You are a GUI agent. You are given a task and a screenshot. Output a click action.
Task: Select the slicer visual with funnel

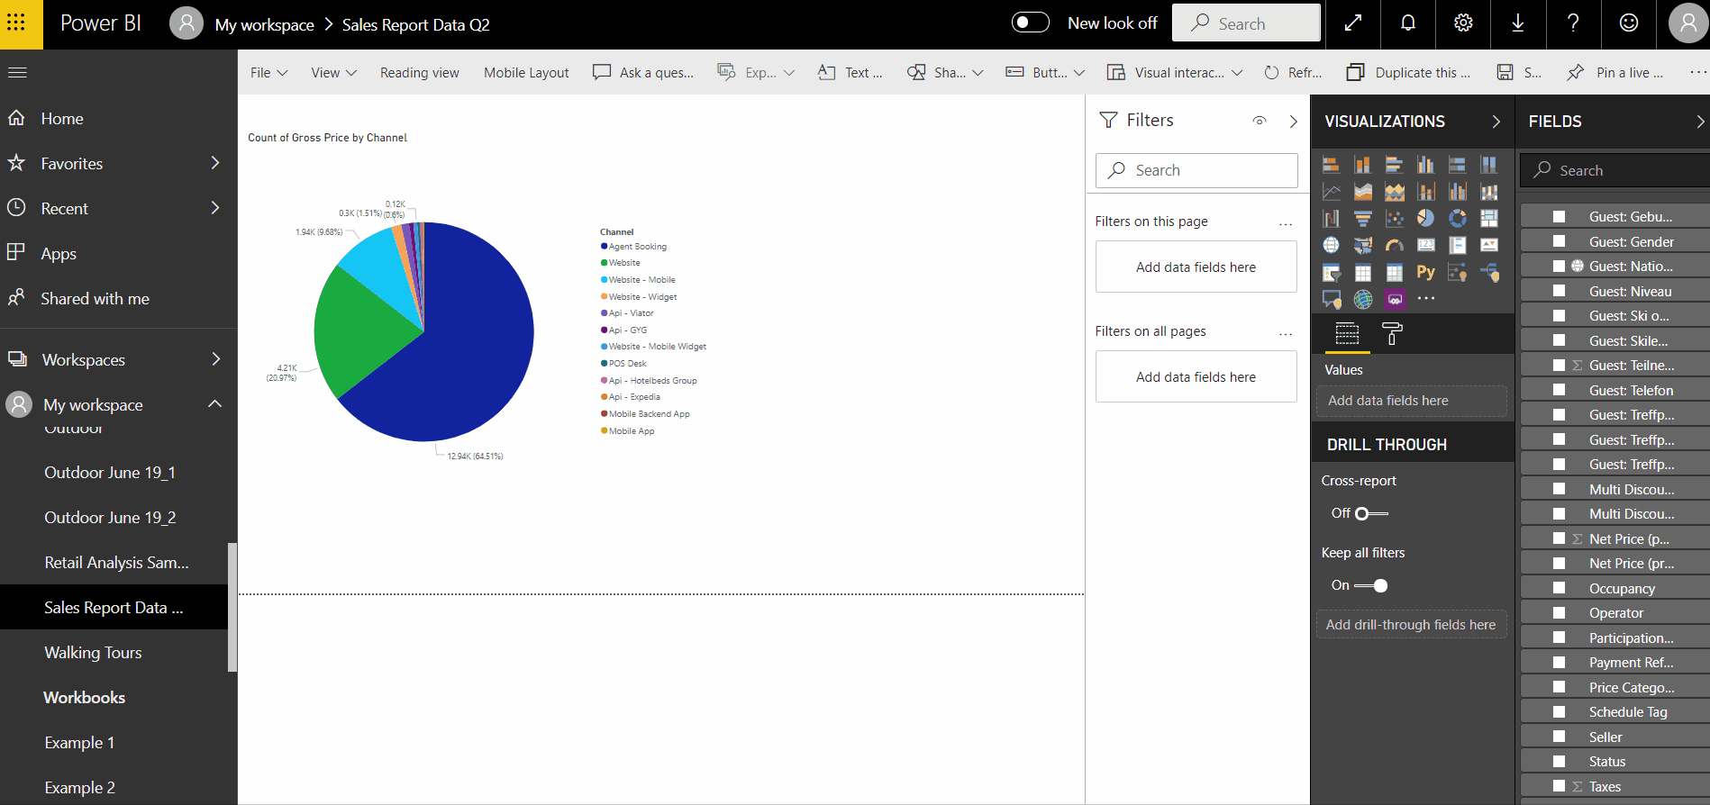(1331, 272)
